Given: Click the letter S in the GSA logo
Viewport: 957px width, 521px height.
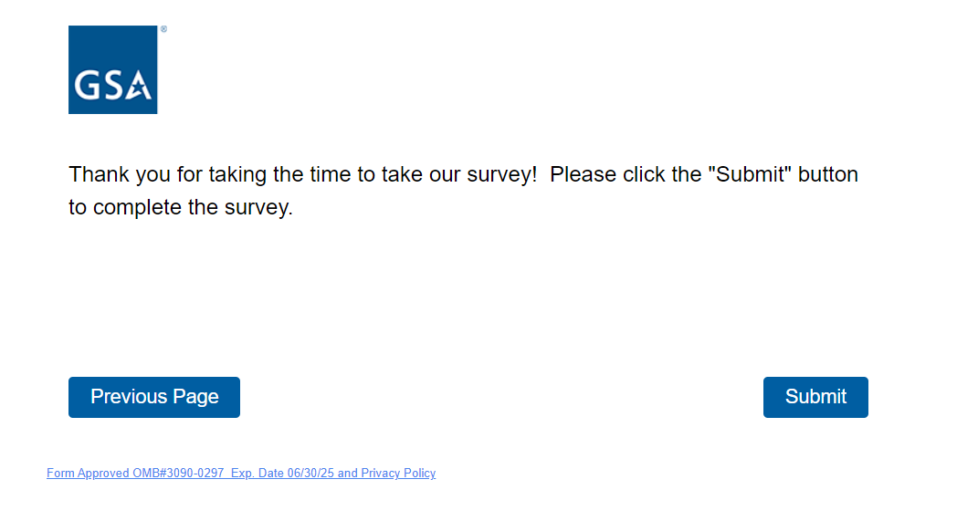Looking at the screenshot, I should 111,86.
